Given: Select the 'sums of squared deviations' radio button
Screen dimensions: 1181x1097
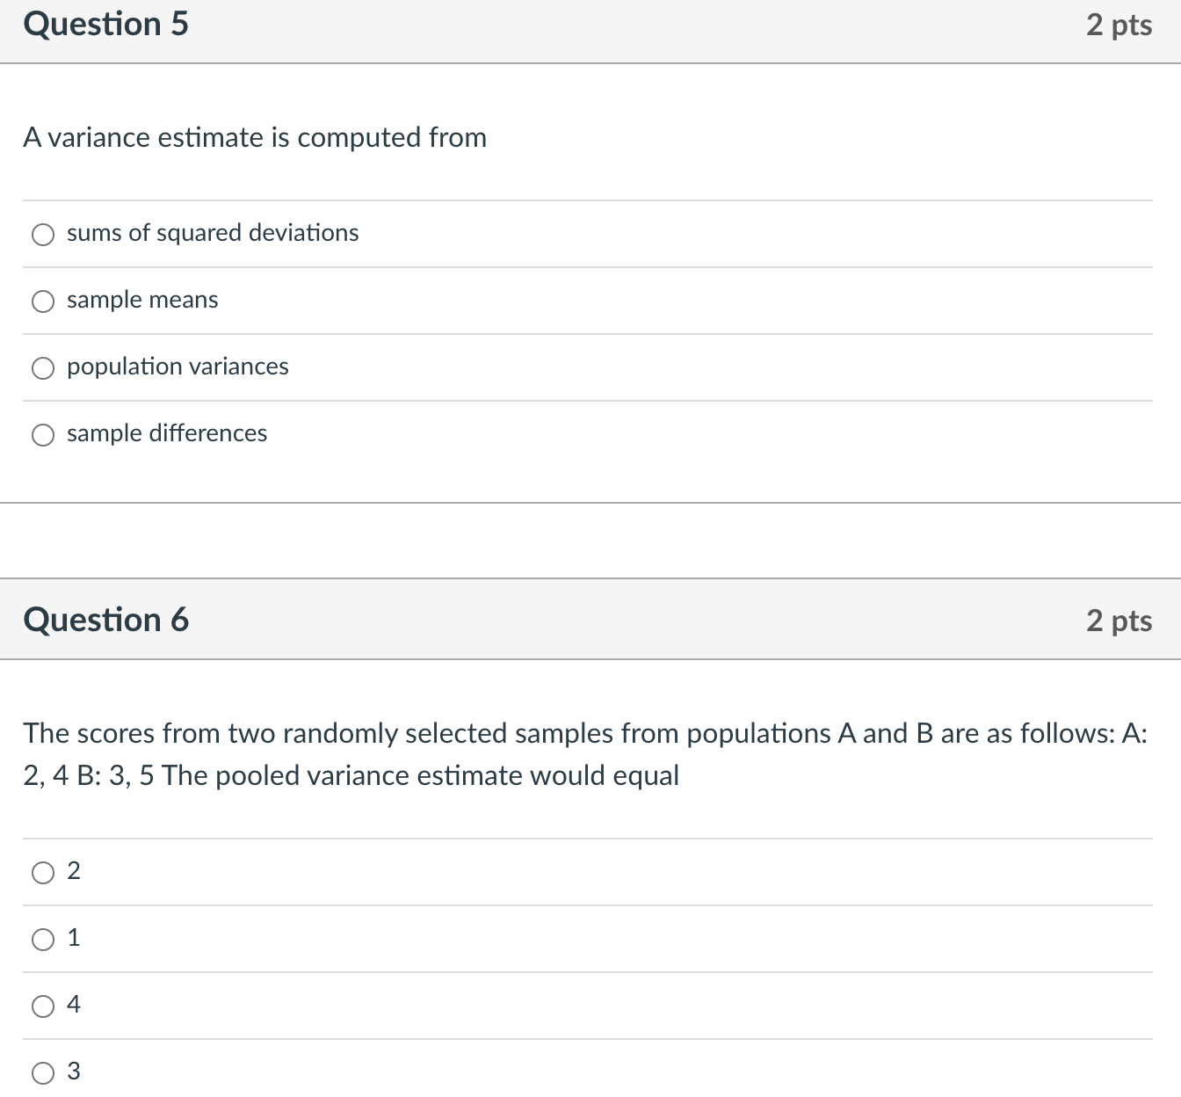Looking at the screenshot, I should click(x=42, y=234).
